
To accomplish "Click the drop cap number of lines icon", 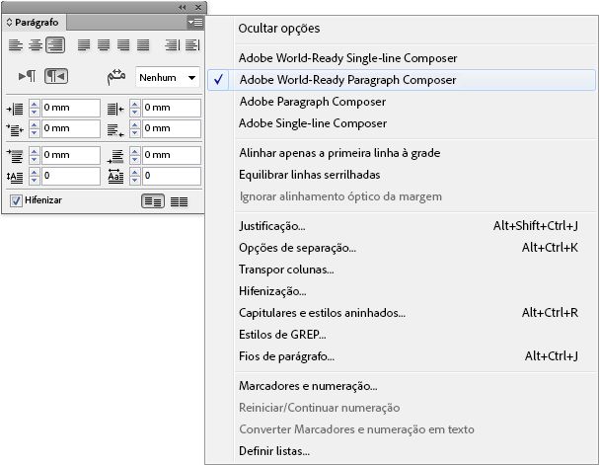I will coord(15,177).
